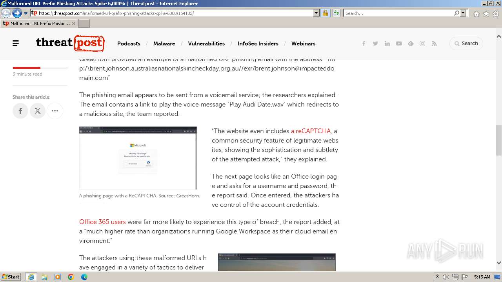
Task: Visit Threatpost LinkedIn icon in header
Action: click(x=387, y=43)
